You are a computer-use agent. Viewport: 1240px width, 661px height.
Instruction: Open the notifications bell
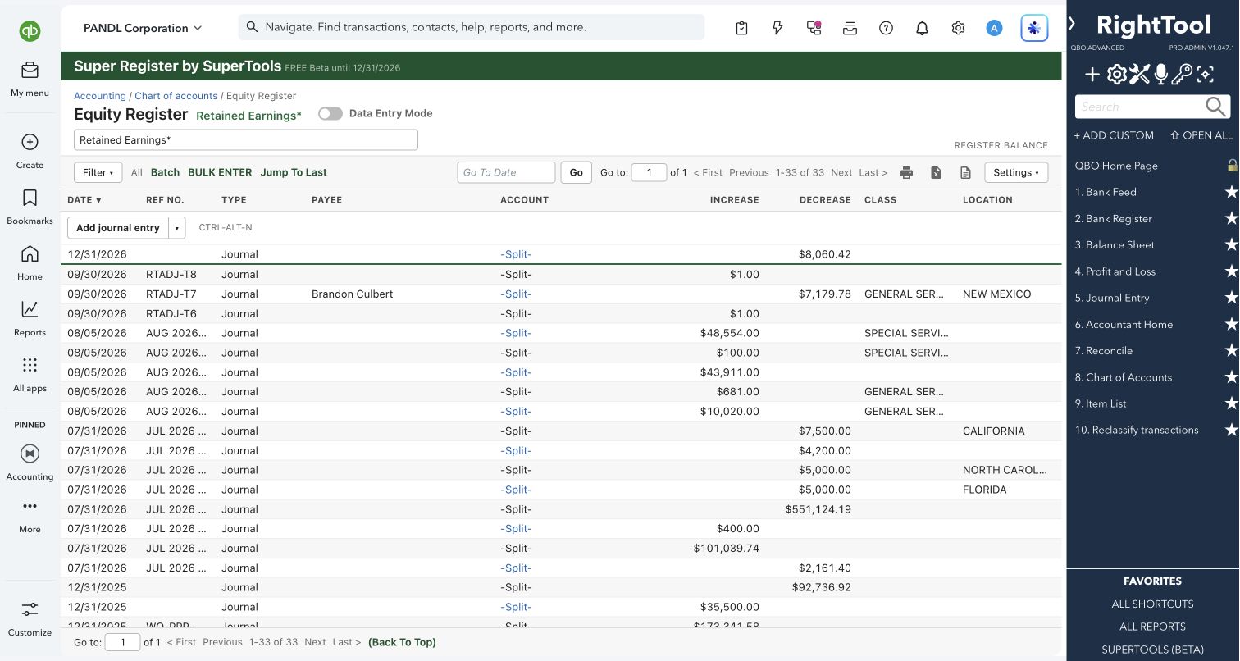click(922, 28)
